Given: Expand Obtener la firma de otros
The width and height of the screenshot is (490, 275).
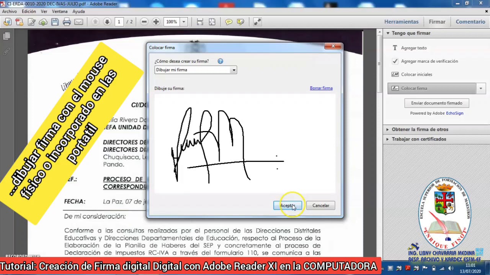Looking at the screenshot, I should [388, 129].
